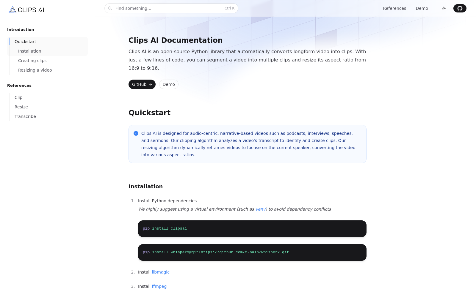Open References in the top navigation

394,8
